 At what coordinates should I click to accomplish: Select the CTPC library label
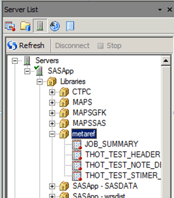(82, 92)
